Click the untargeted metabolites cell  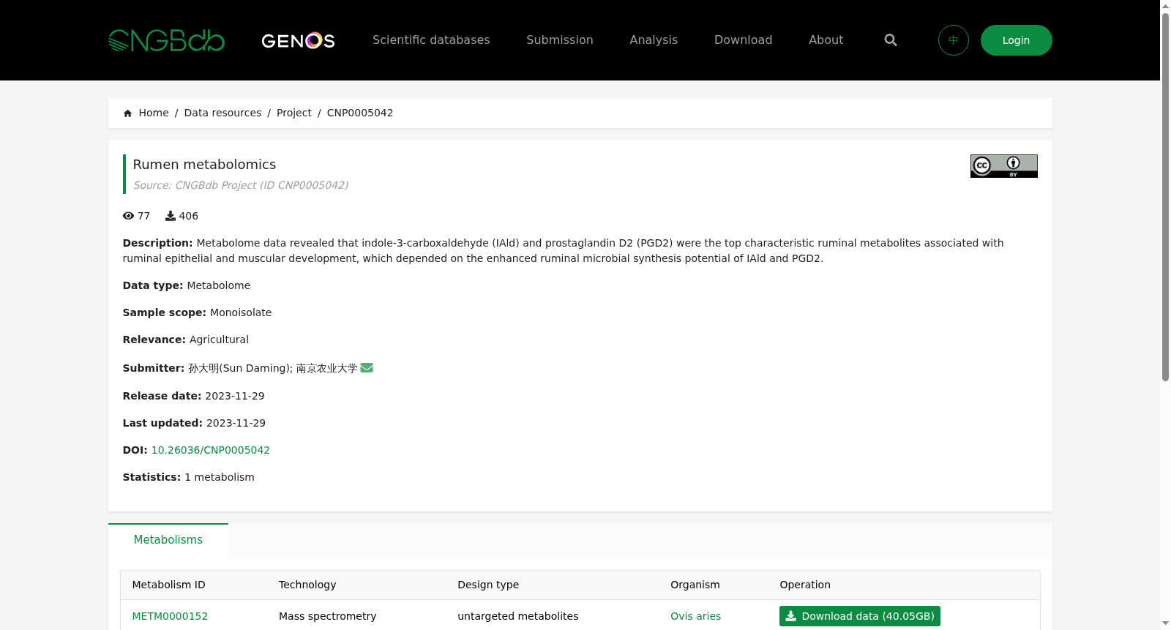[518, 616]
